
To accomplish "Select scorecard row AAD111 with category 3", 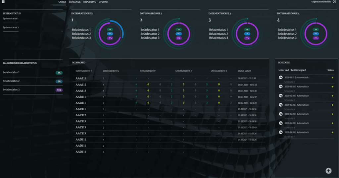I will (x=169, y=152).
